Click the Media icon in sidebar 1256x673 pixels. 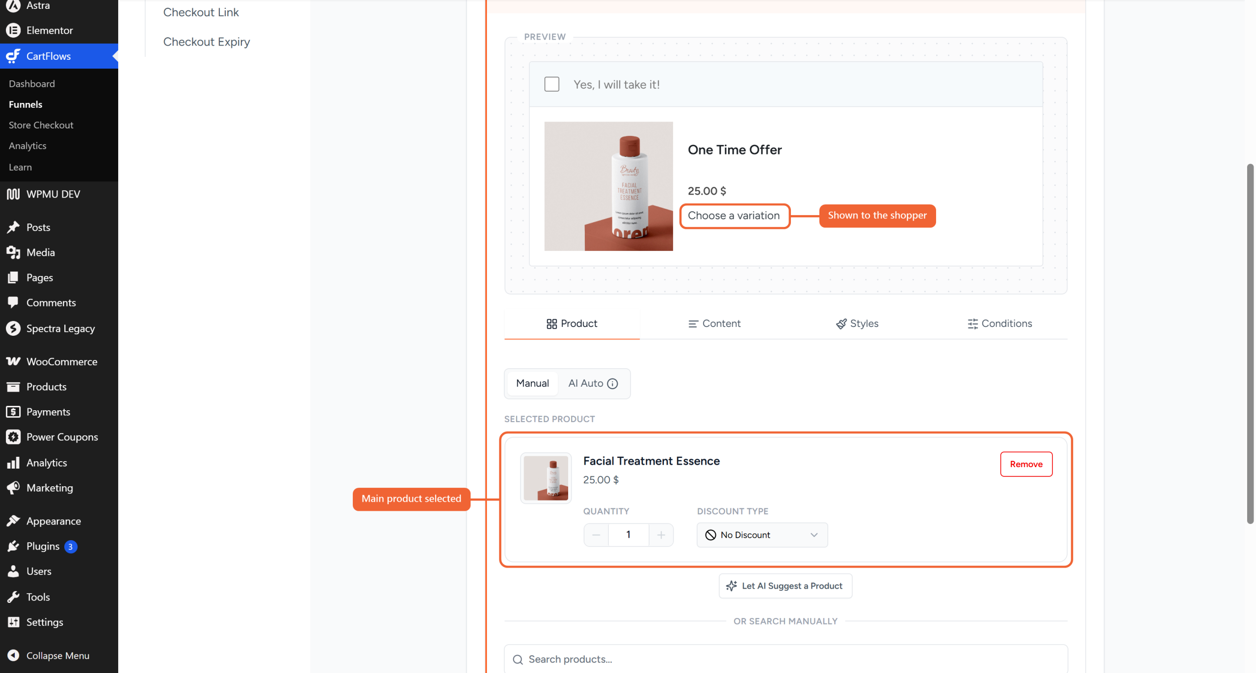pyautogui.click(x=13, y=252)
